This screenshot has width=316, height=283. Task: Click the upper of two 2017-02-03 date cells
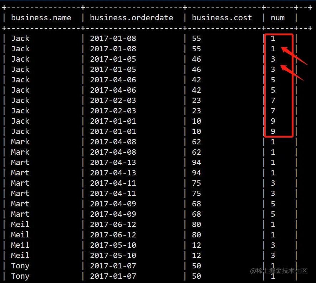[x=113, y=100]
